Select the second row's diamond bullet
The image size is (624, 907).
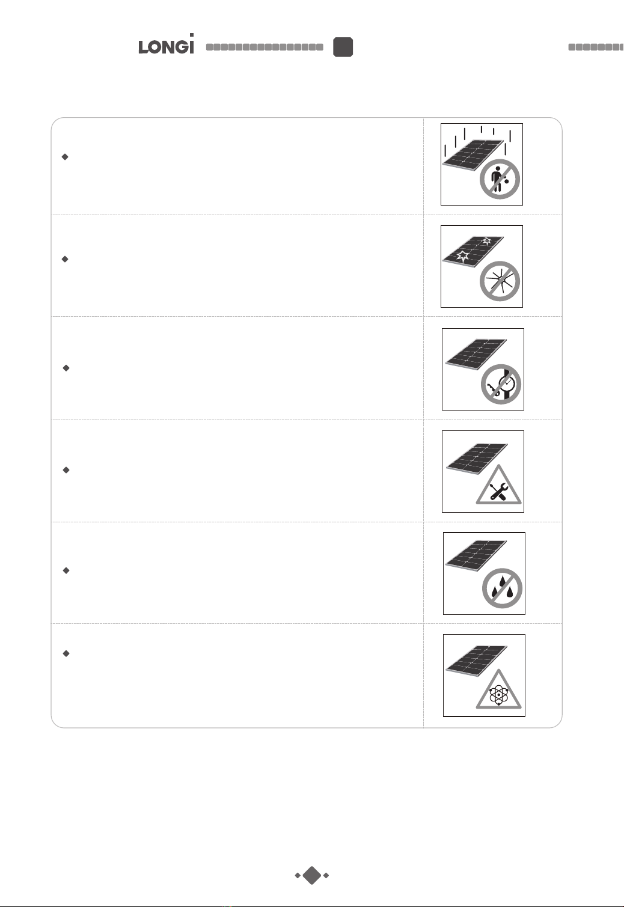[65, 259]
